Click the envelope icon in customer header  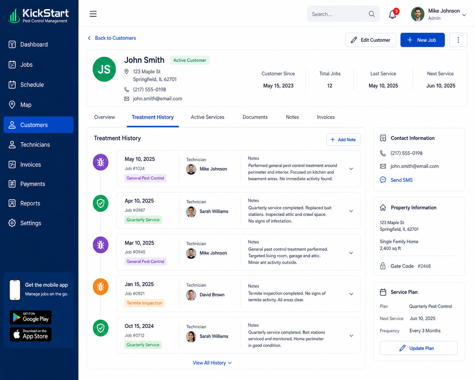[x=127, y=99]
